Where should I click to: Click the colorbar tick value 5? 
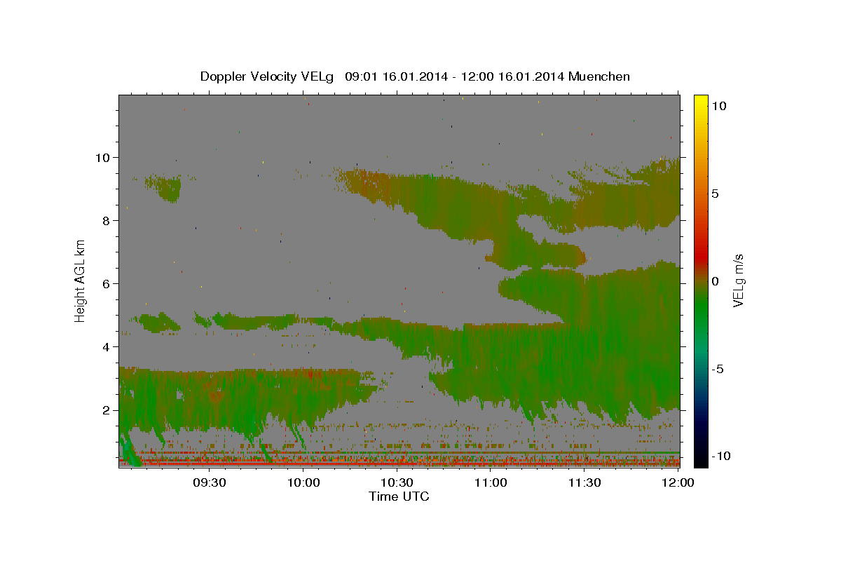point(715,194)
